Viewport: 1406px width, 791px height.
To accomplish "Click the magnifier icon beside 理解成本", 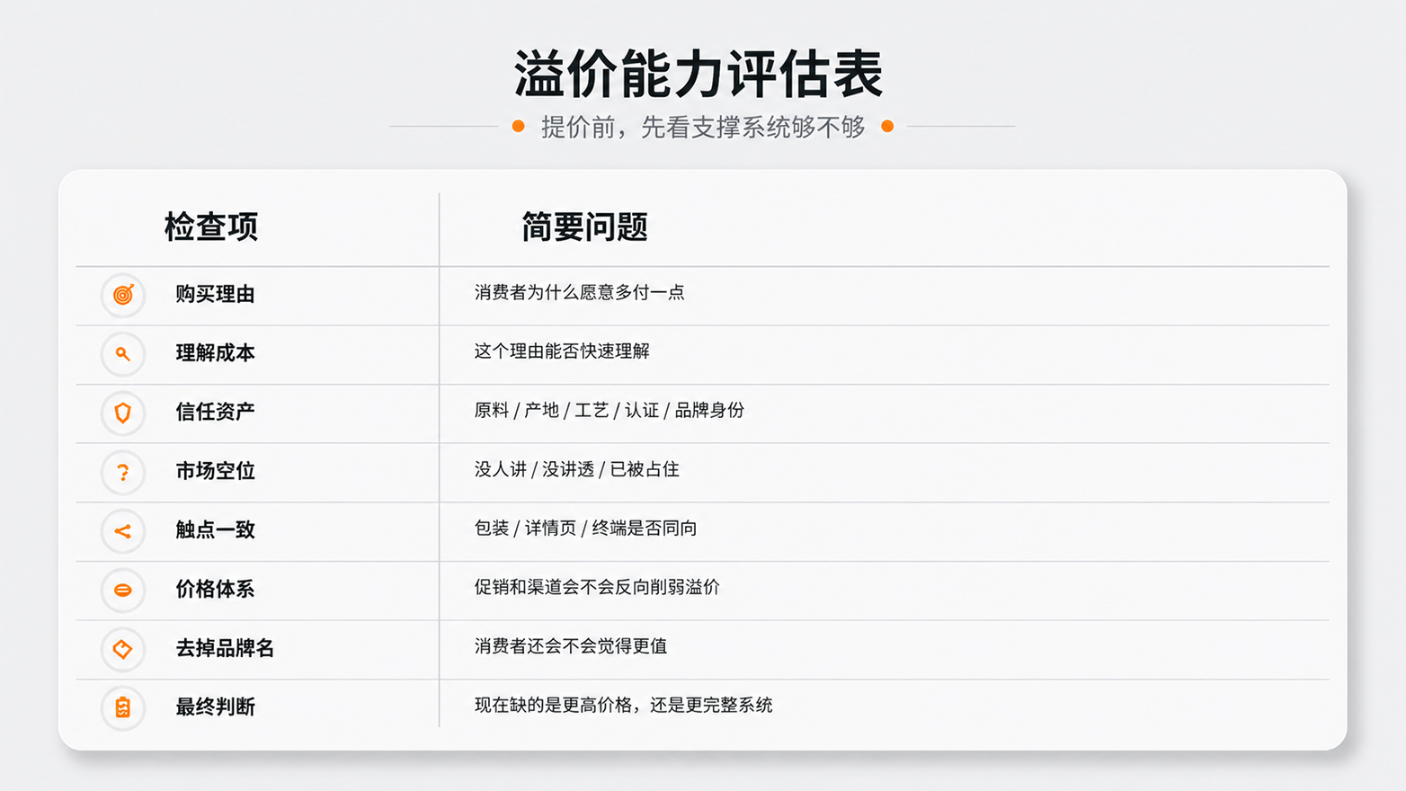I will click(123, 354).
